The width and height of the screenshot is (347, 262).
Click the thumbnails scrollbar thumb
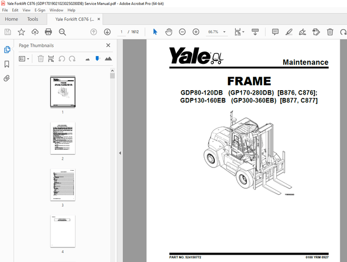coord(112,76)
